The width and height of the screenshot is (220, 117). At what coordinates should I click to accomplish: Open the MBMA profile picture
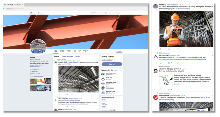tap(38, 47)
